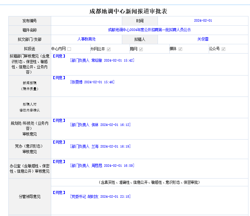Click the drafter name 关俊雷
The image size is (250, 216).
(203, 39)
